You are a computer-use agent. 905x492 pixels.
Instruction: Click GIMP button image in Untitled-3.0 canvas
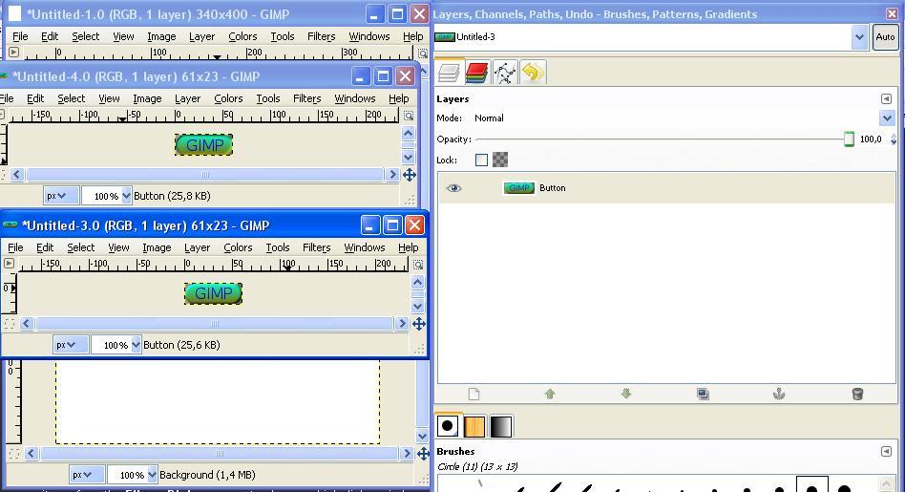click(x=213, y=293)
